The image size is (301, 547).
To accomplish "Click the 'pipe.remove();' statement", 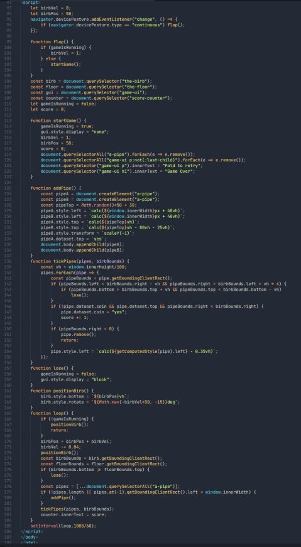I will click(74, 334).
